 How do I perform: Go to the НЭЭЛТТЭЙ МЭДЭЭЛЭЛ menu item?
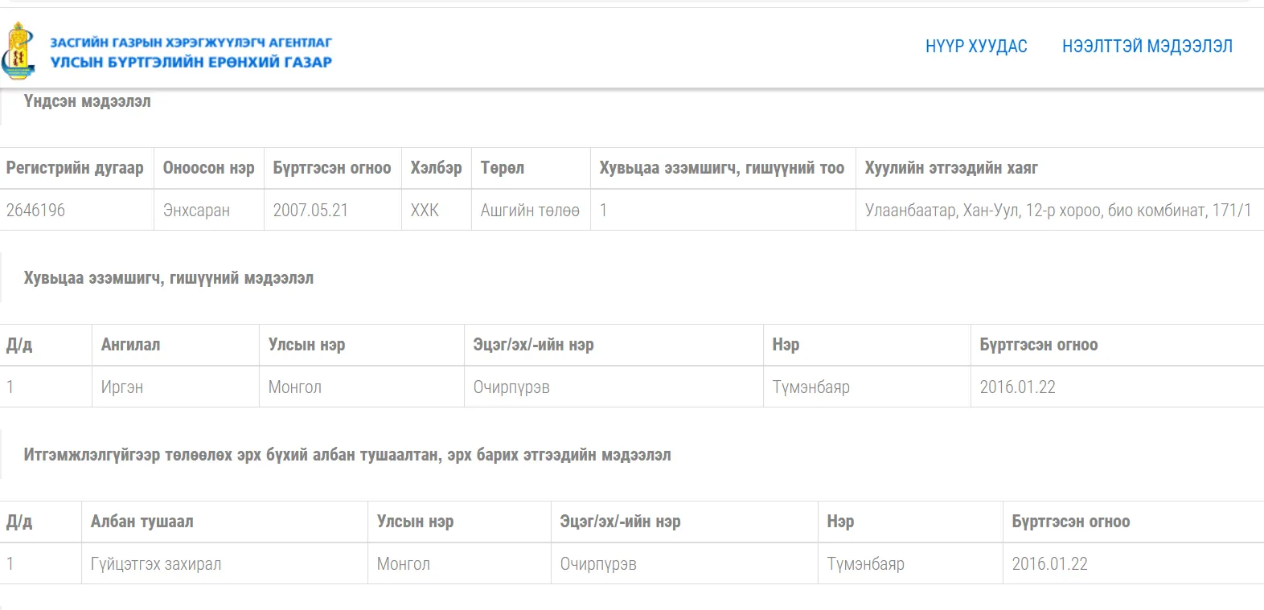click(x=1147, y=47)
